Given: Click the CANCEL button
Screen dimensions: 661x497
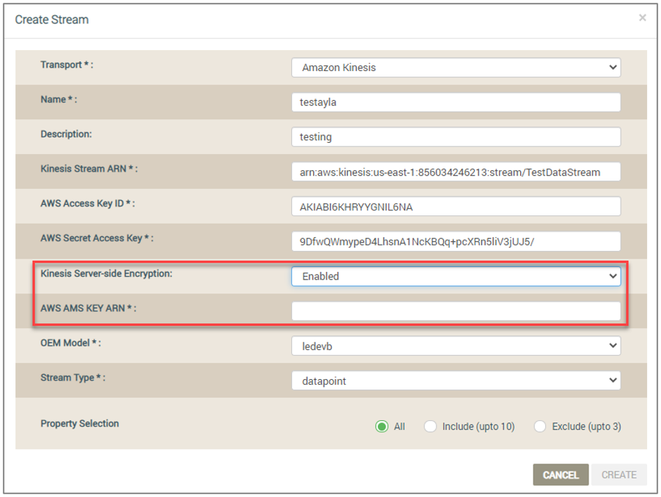Looking at the screenshot, I should click(561, 475).
